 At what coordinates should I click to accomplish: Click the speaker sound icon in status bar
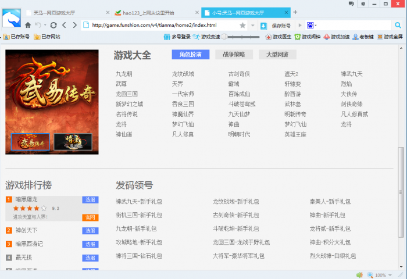[359, 275]
